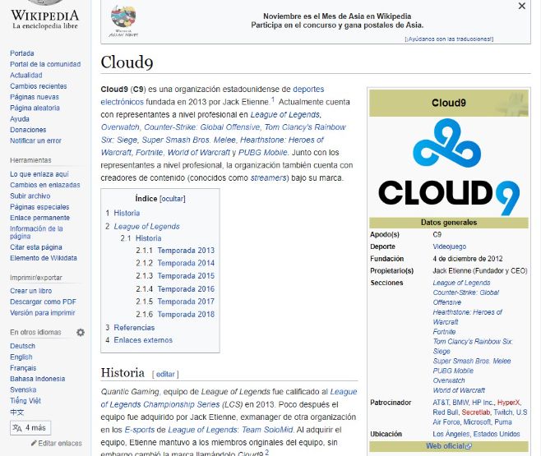541x456 pixels.
Task: Click Donaciones in the sidebar
Action: point(28,130)
